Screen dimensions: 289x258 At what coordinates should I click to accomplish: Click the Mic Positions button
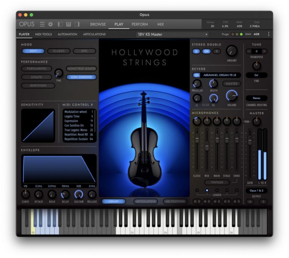(x=175, y=202)
